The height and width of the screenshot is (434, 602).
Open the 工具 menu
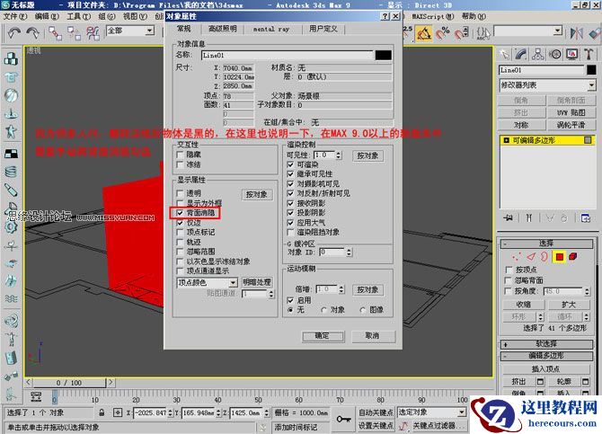[x=79, y=16]
